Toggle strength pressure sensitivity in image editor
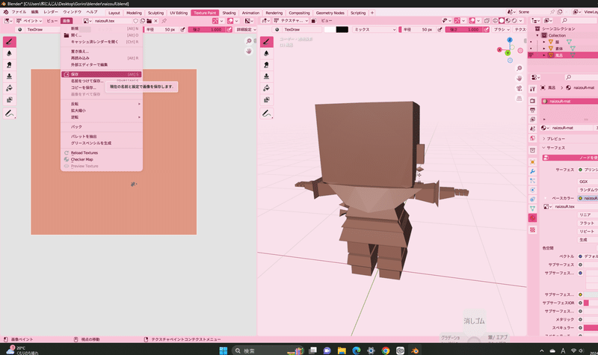 pyautogui.click(x=229, y=29)
